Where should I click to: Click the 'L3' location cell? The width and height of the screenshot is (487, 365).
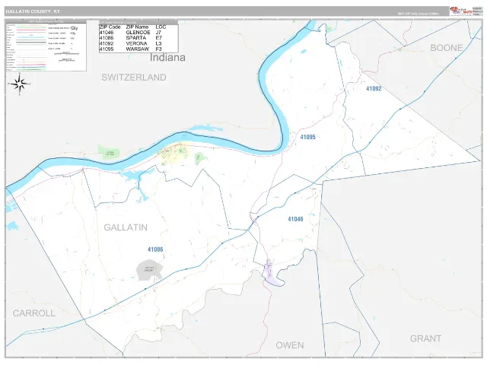158,43
